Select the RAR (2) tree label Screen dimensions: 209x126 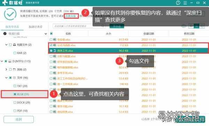22,53
